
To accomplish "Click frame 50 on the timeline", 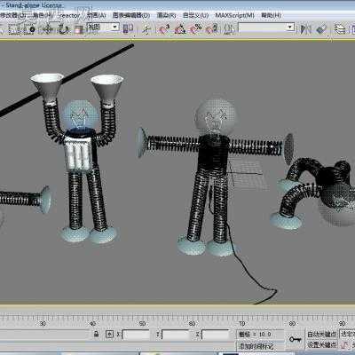I will (x=142, y=324).
